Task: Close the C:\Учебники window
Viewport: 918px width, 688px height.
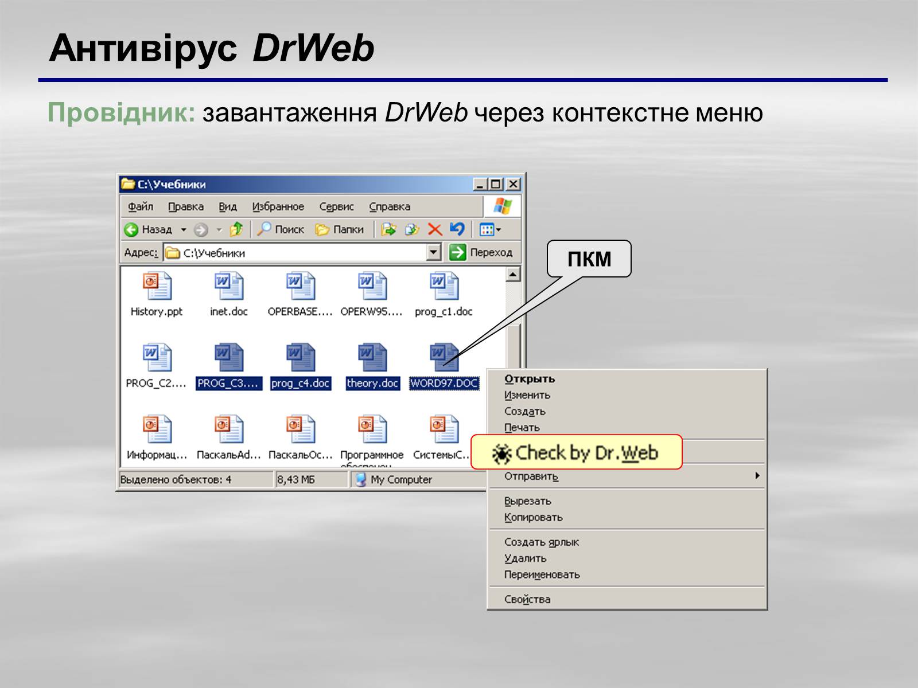Action: tap(514, 184)
